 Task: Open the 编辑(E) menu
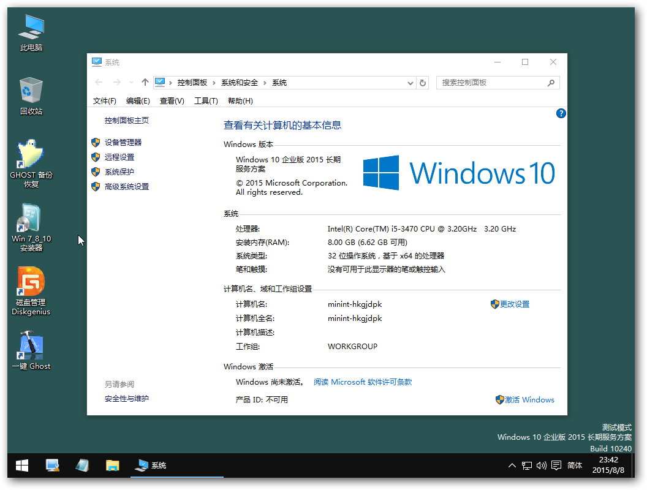(138, 101)
